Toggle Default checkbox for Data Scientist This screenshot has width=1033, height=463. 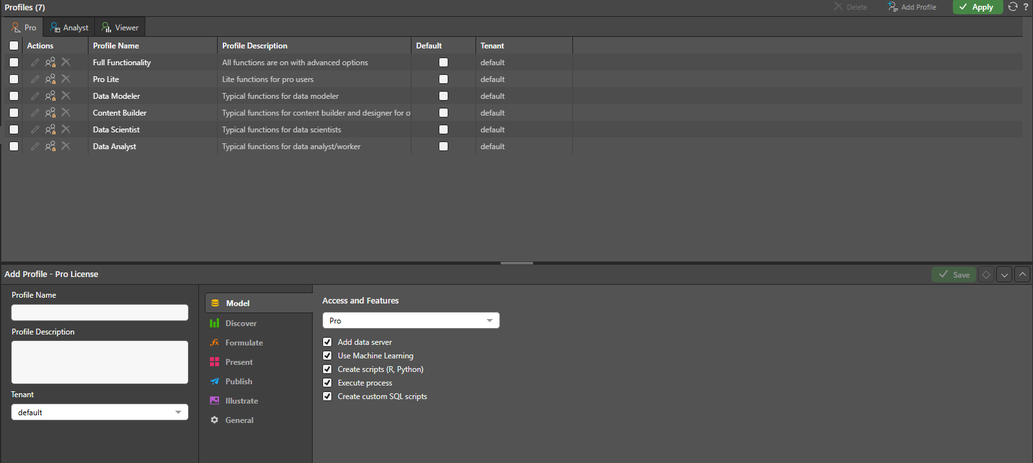(443, 130)
